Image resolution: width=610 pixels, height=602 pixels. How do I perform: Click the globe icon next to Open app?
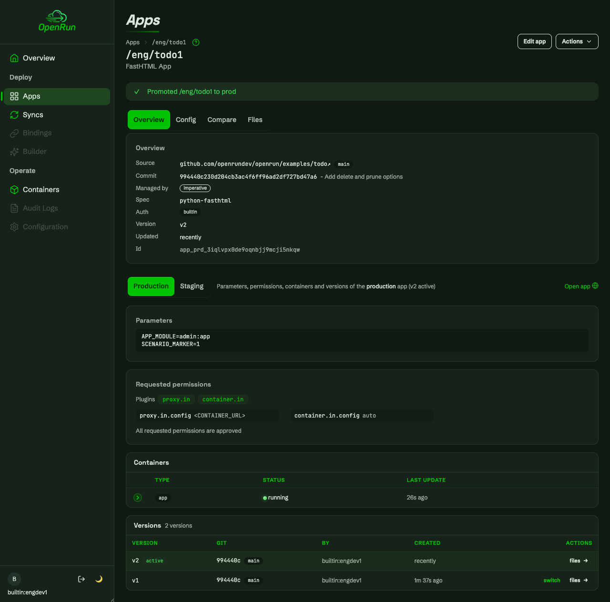click(x=595, y=286)
